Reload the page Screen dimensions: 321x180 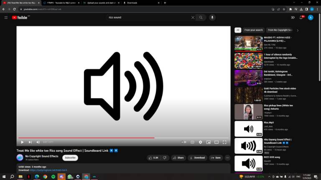[x=14, y=9]
